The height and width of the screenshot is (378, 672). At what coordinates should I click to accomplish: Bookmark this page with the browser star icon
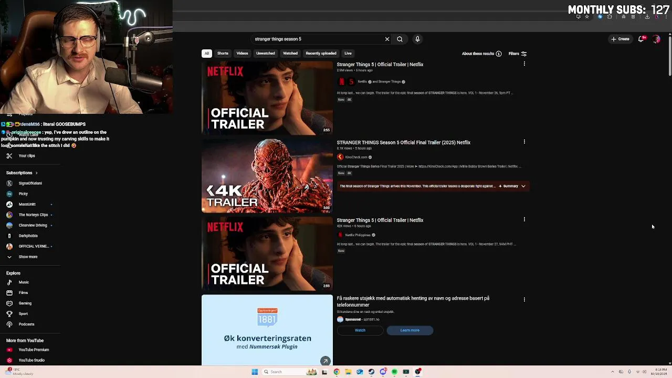pos(586,17)
